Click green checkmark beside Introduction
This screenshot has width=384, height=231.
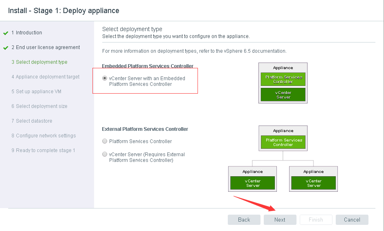coord(6,33)
